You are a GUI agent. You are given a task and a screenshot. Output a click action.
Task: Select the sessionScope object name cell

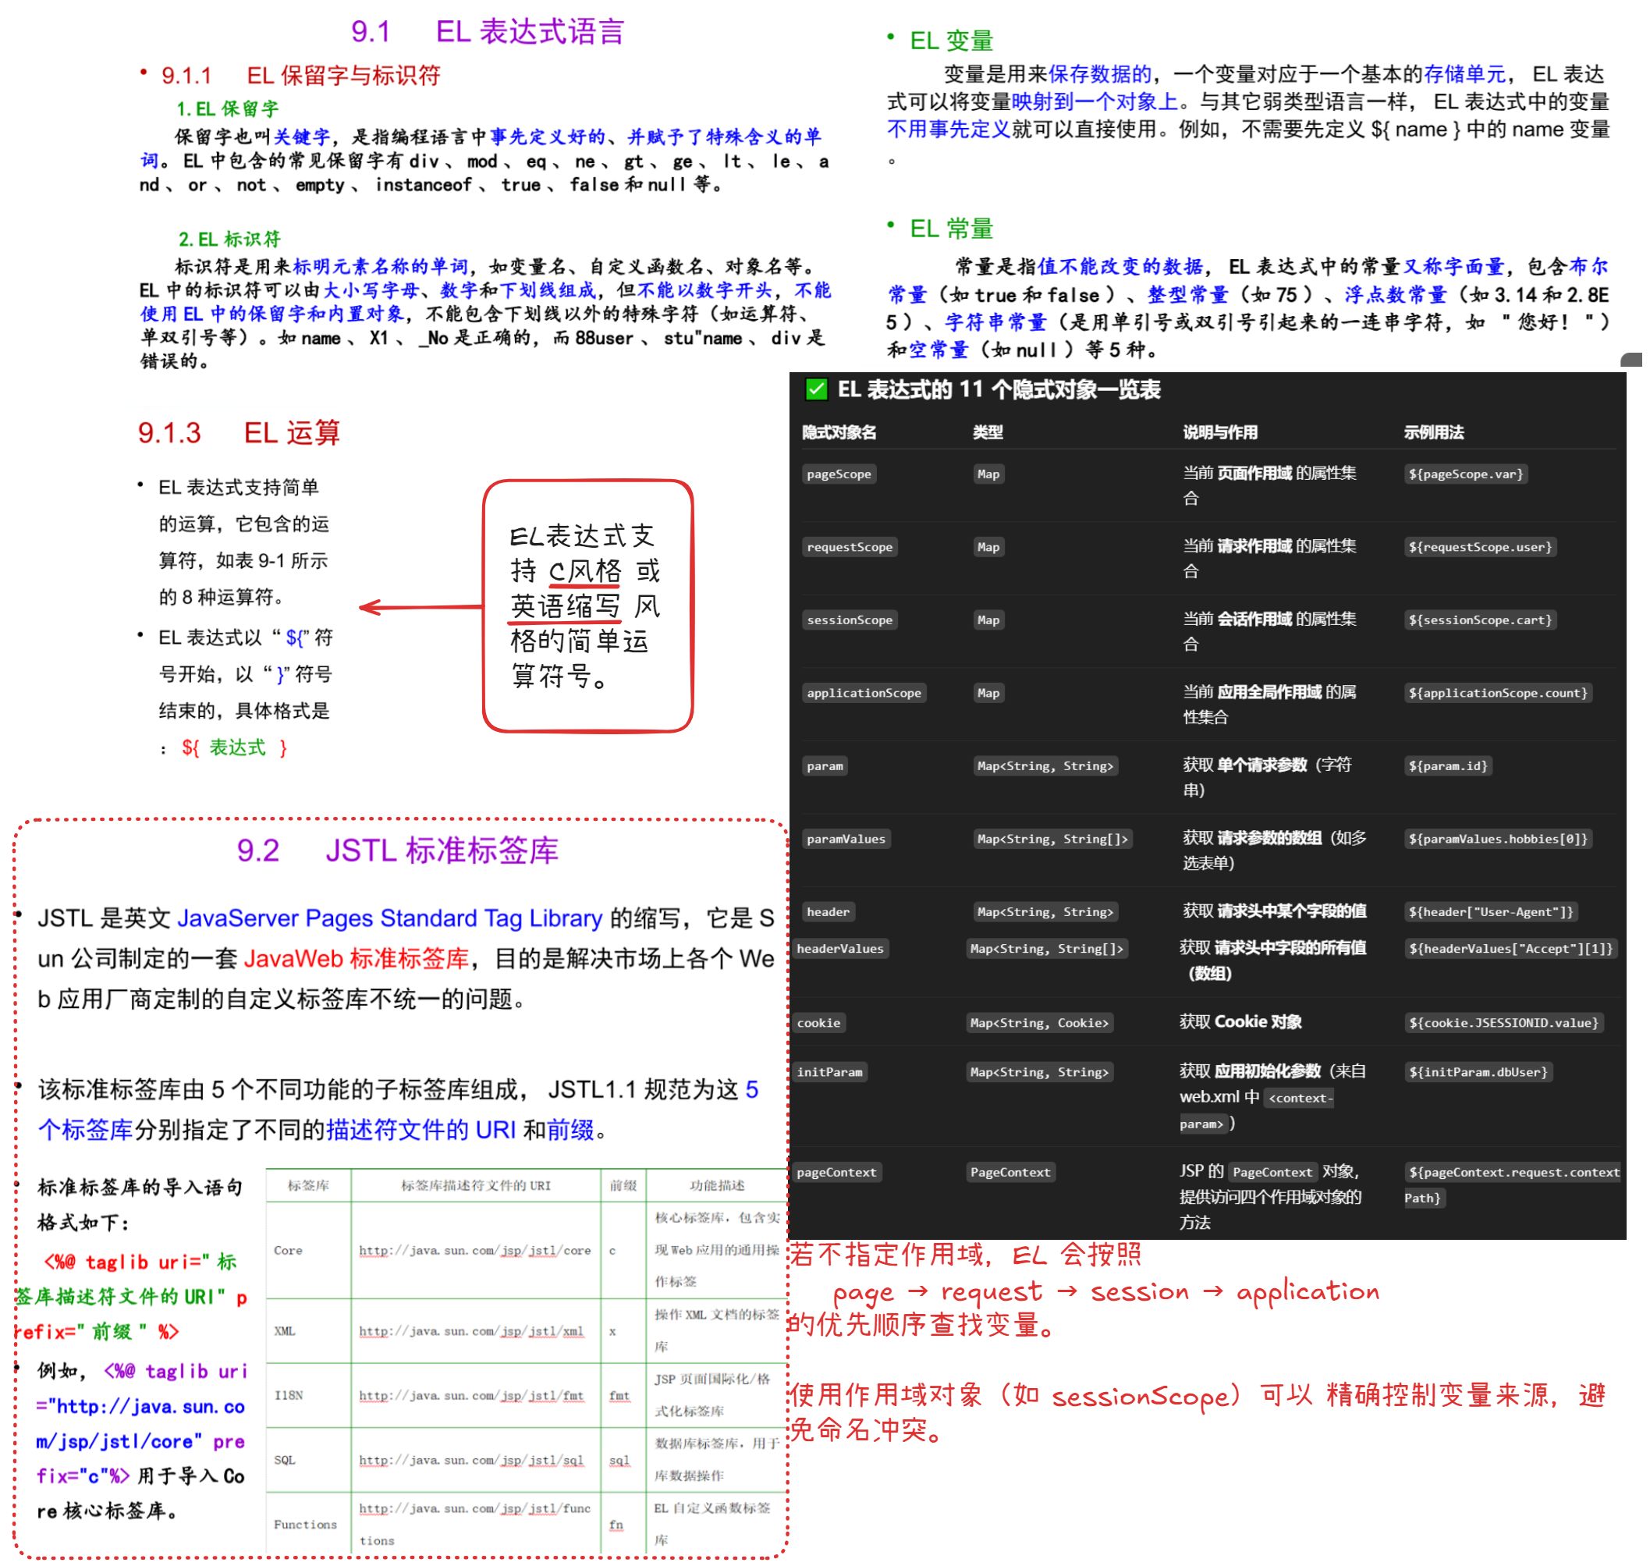[851, 621]
